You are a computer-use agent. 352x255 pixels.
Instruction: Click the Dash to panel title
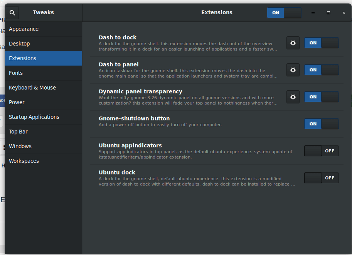click(118, 64)
